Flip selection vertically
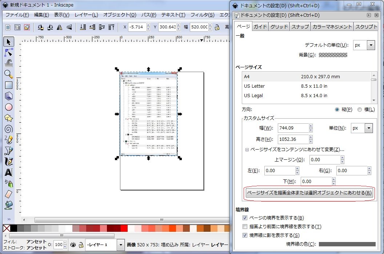This screenshot has width=384, height=254. tap(69, 27)
